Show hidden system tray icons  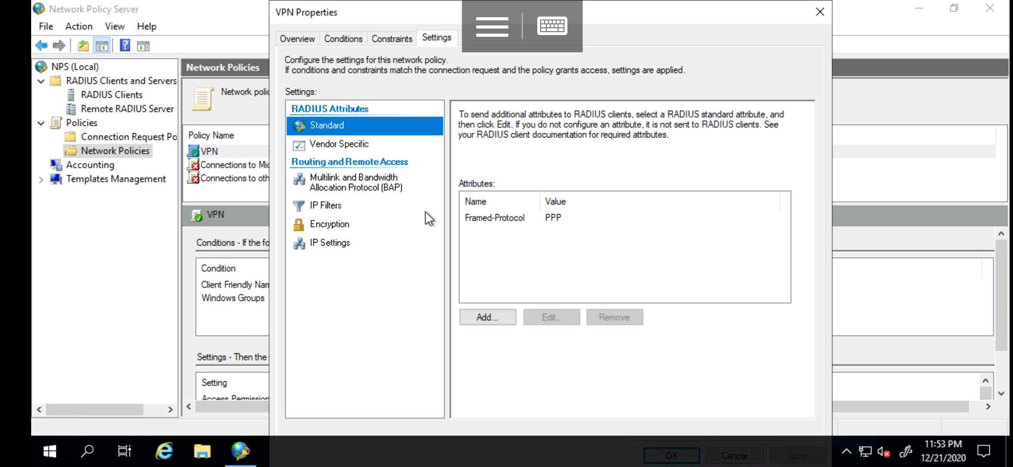846,452
